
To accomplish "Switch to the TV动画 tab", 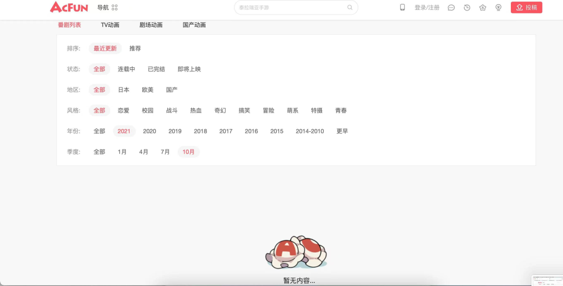I will click(110, 25).
